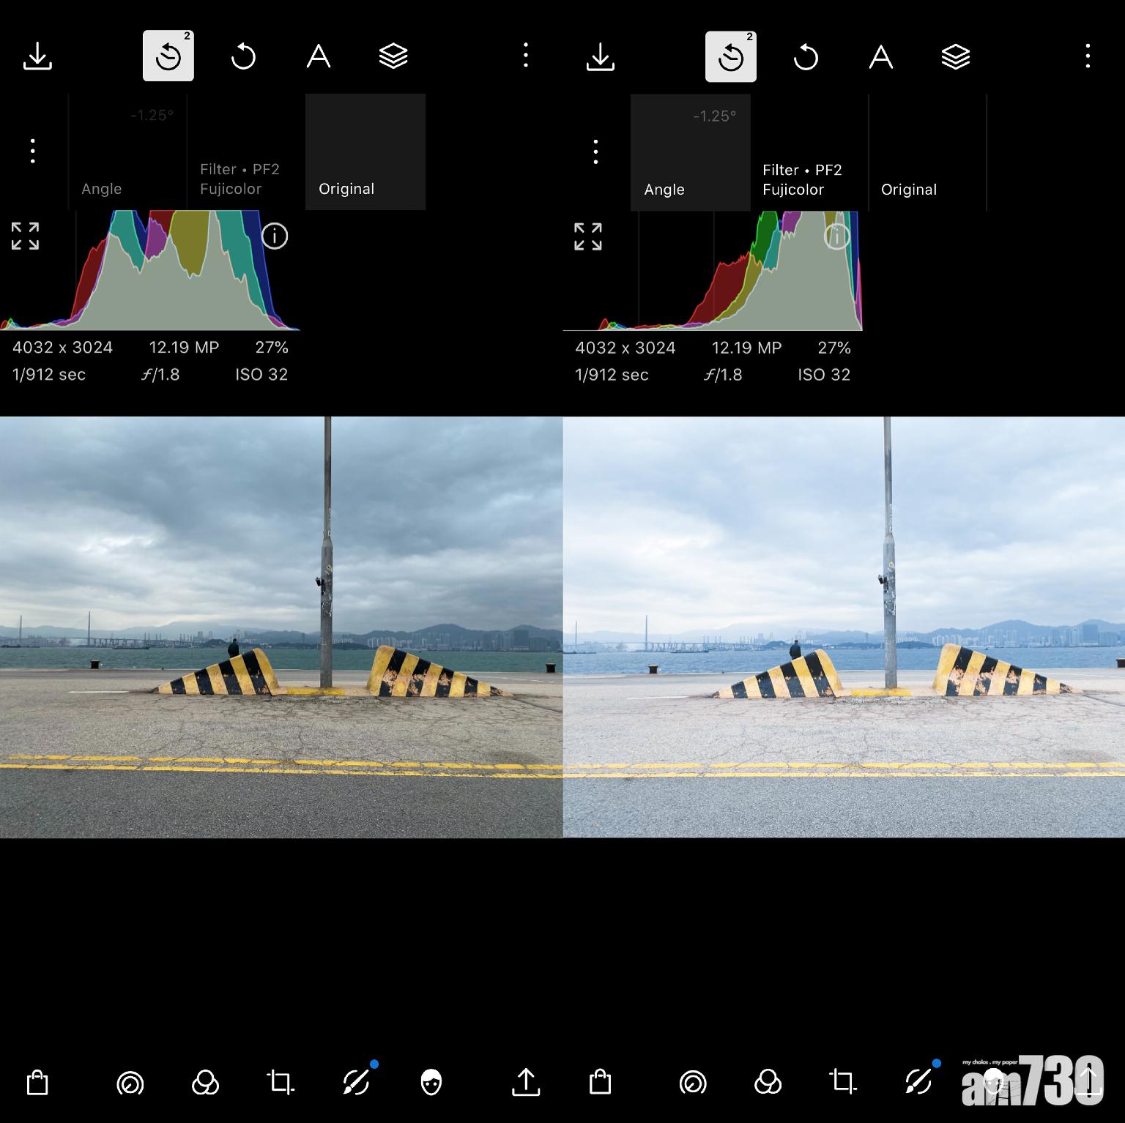1125x1123 pixels.
Task: Open the three-circle filters icon in the right bottom bar
Action: pyautogui.click(x=767, y=1082)
